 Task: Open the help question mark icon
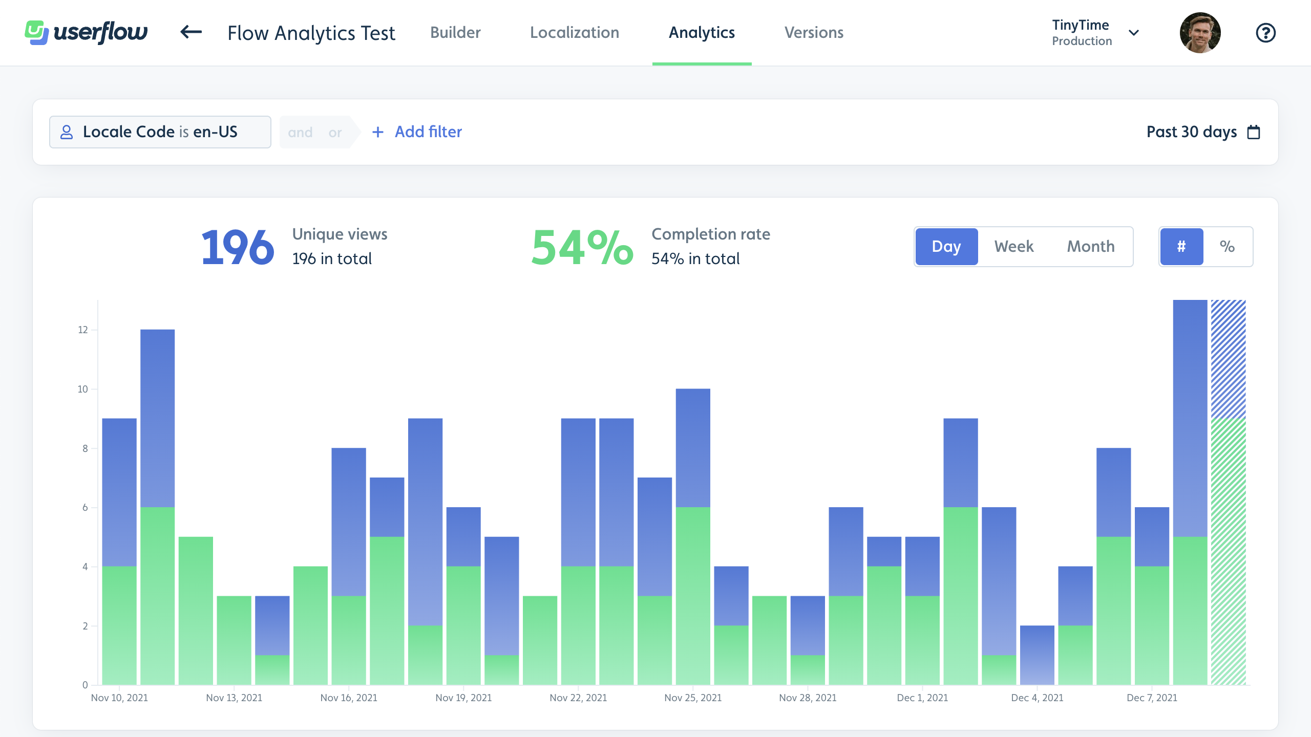[1265, 33]
